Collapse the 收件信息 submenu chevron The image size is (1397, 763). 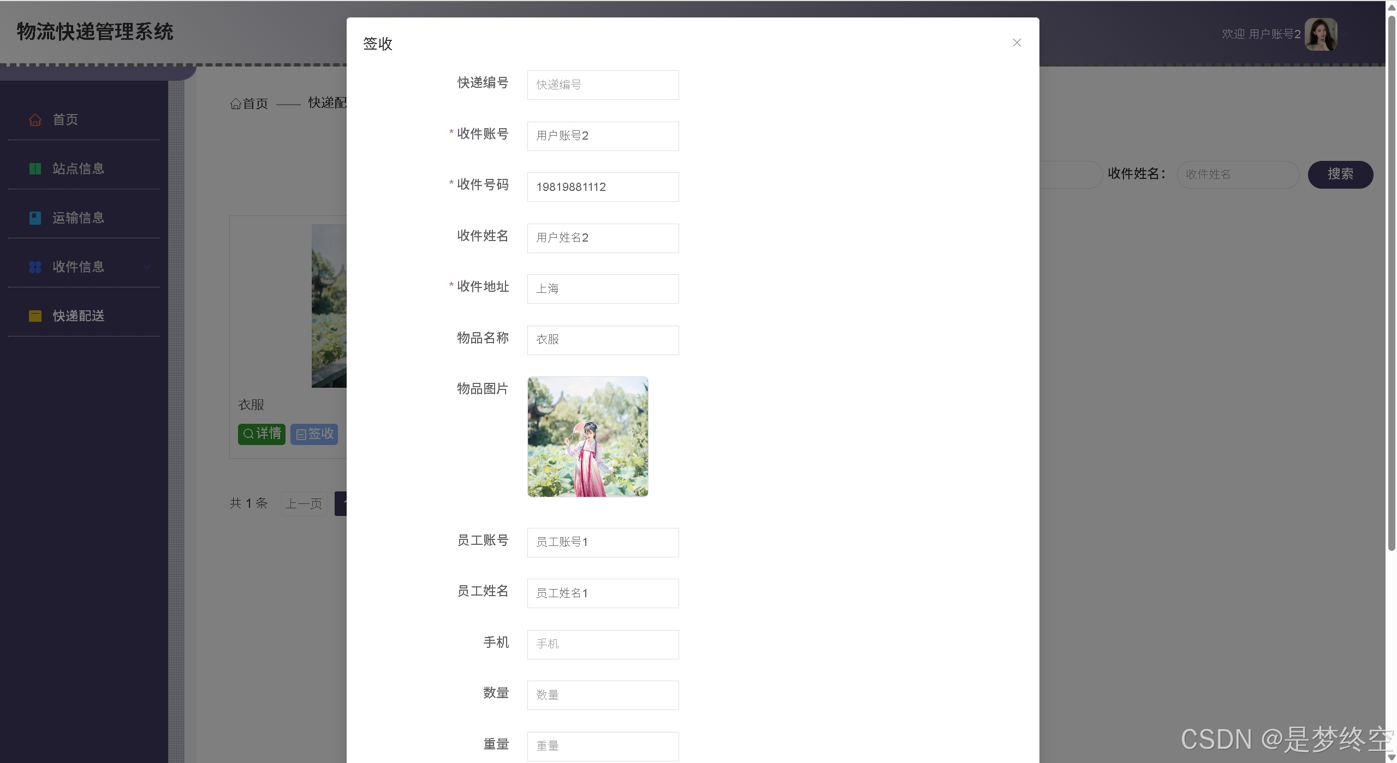[146, 267]
